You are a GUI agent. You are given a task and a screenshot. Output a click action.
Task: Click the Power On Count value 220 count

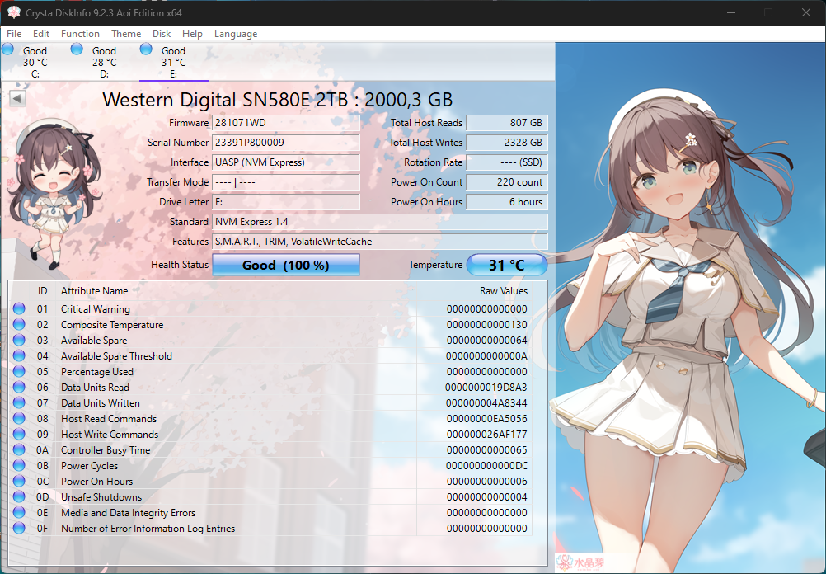click(x=507, y=181)
